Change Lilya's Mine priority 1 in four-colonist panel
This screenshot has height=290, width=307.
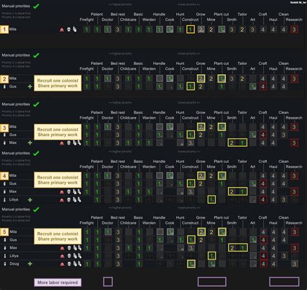pyautogui.click(x=211, y=200)
